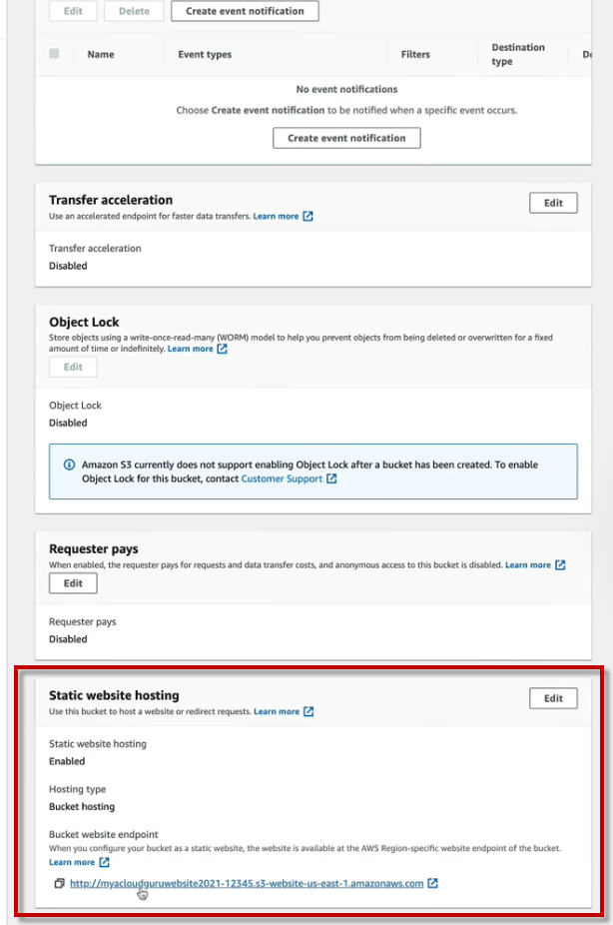
Task: Click external-link icon beside Object Lock Learn more
Action: [222, 349]
